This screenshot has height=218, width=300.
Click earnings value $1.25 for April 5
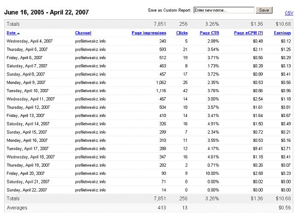tap(286, 49)
